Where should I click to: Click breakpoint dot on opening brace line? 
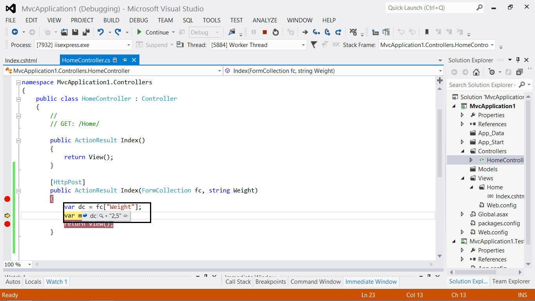click(7, 199)
